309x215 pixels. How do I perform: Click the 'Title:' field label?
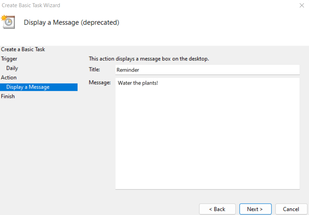(94, 70)
